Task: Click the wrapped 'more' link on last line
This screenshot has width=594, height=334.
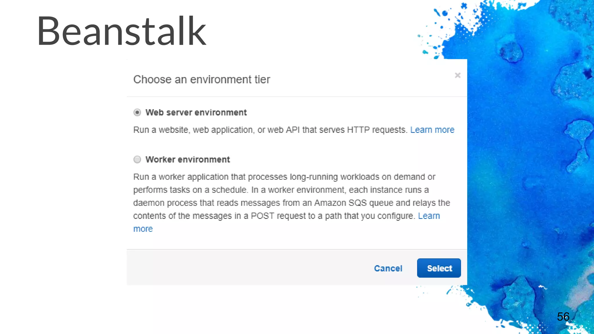Action: (x=143, y=229)
